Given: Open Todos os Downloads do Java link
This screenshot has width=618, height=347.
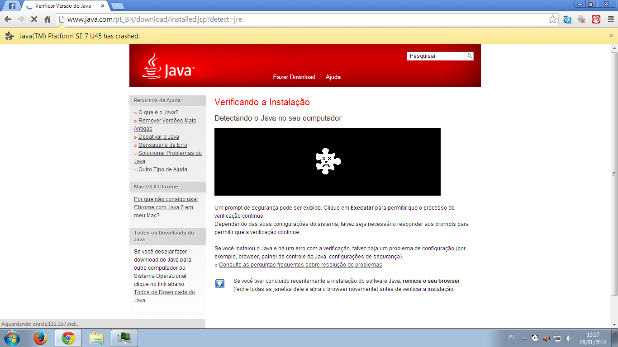Looking at the screenshot, I should (164, 296).
